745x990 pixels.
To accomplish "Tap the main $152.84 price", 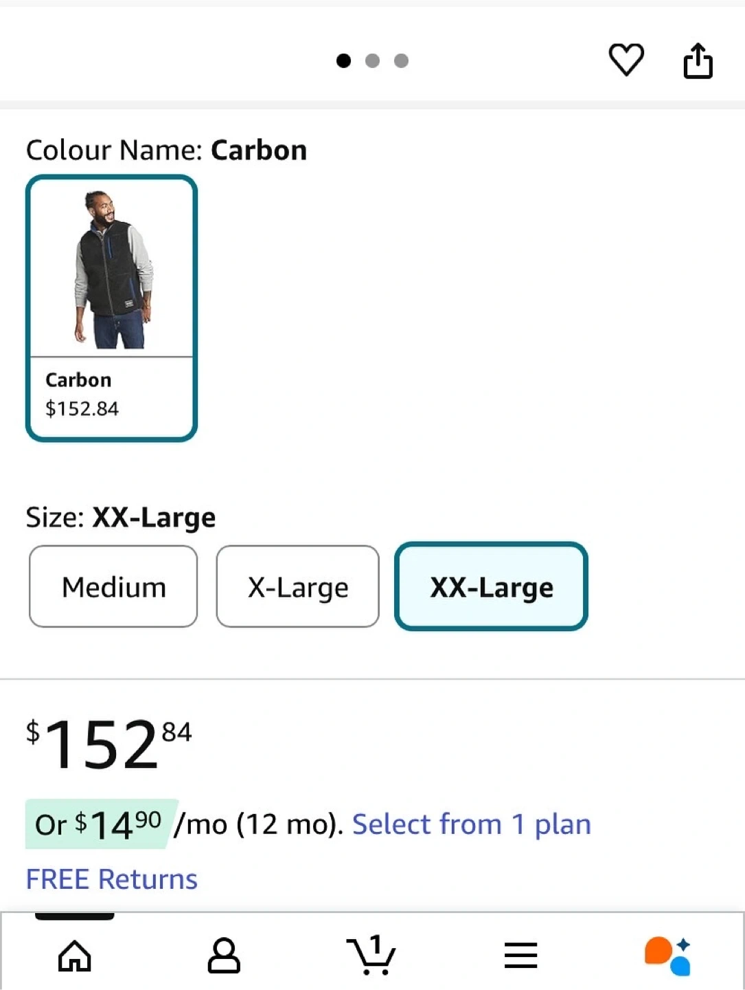I will 108,745.
